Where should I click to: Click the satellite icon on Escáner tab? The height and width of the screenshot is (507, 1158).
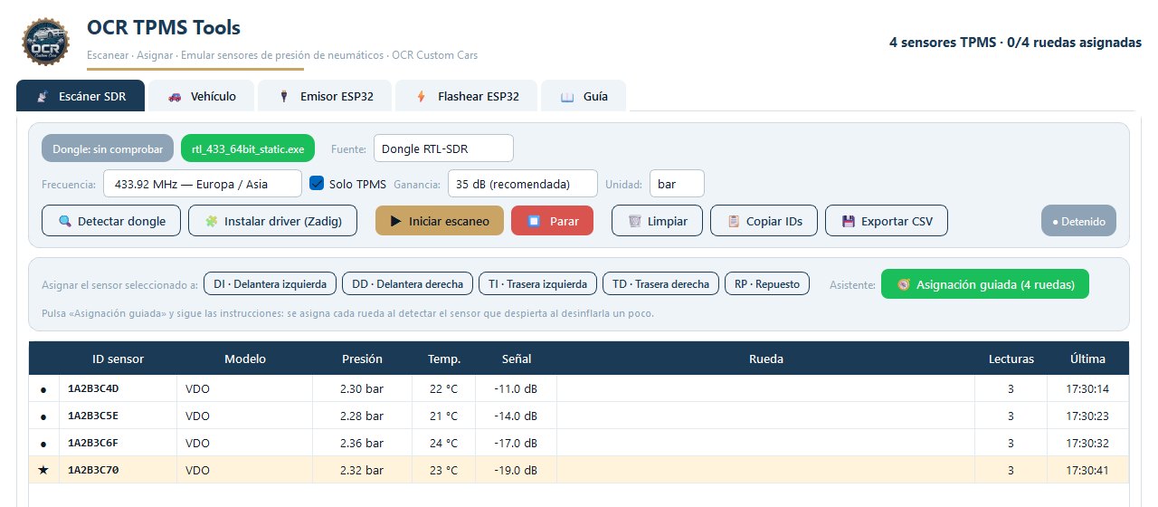43,96
